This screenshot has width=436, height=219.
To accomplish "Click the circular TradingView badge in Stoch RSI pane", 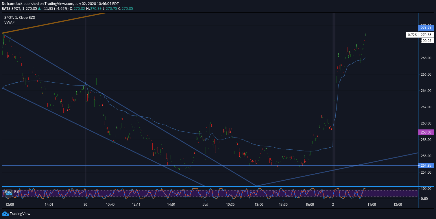I will 9,193.
